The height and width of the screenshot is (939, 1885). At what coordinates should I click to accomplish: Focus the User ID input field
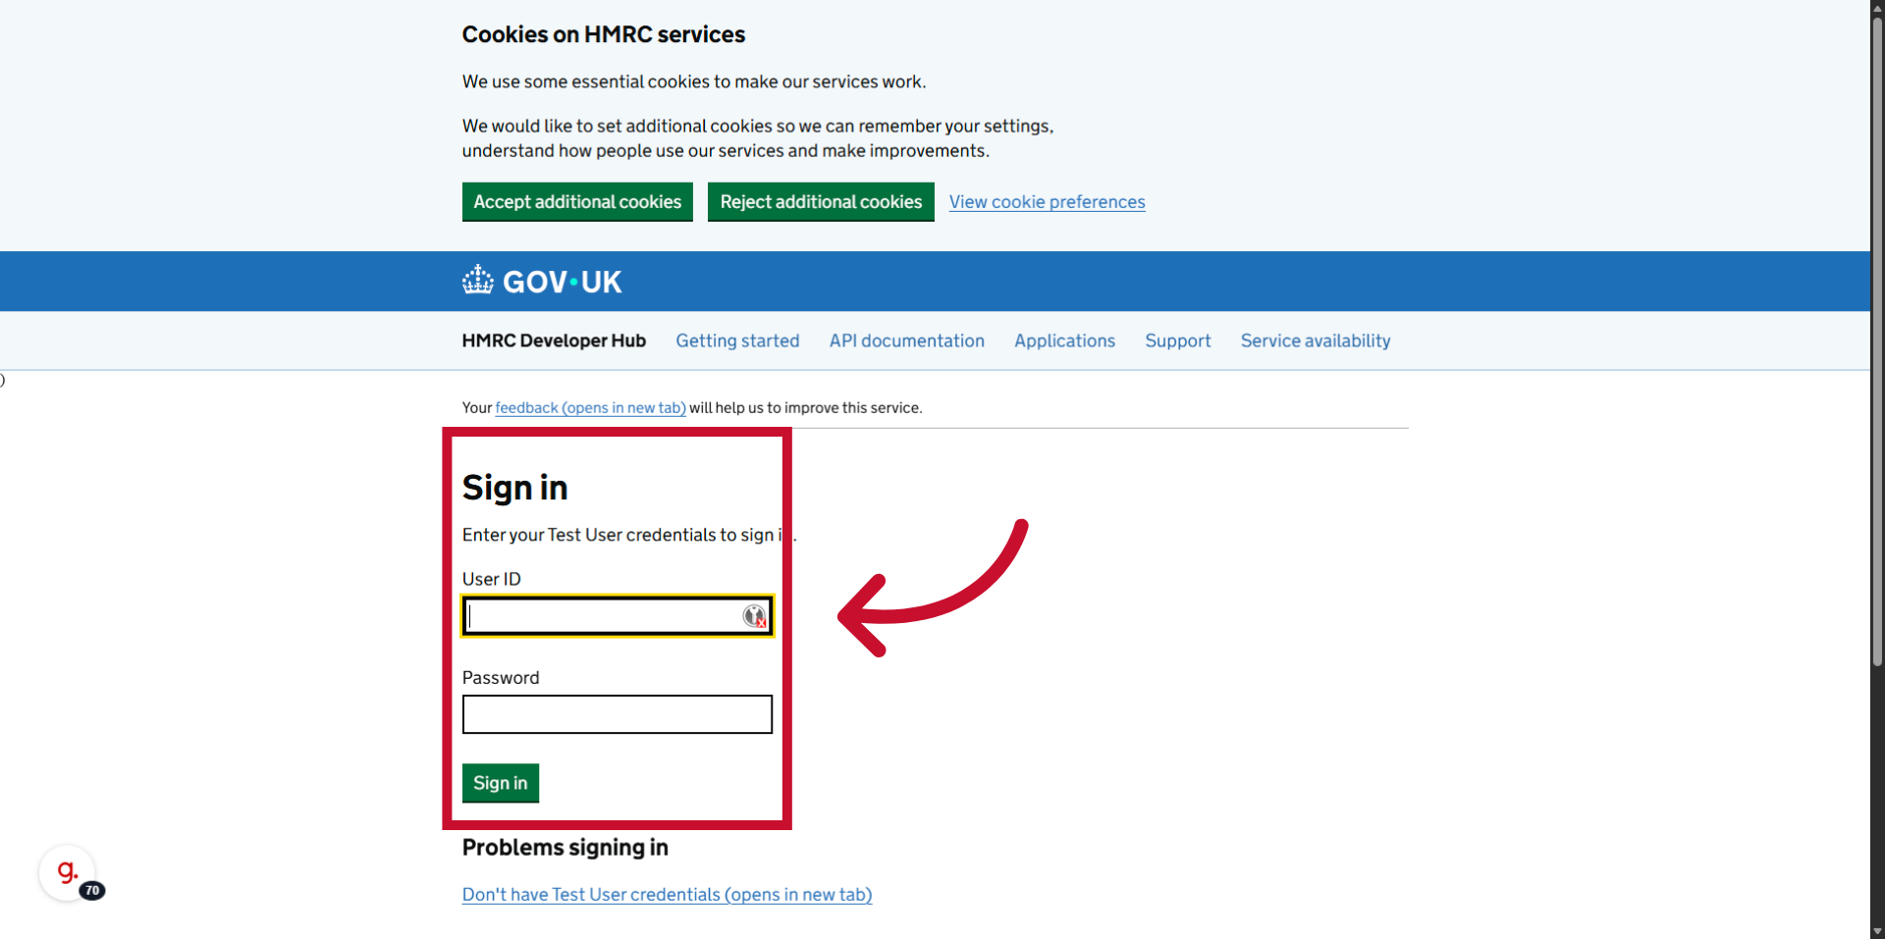618,616
